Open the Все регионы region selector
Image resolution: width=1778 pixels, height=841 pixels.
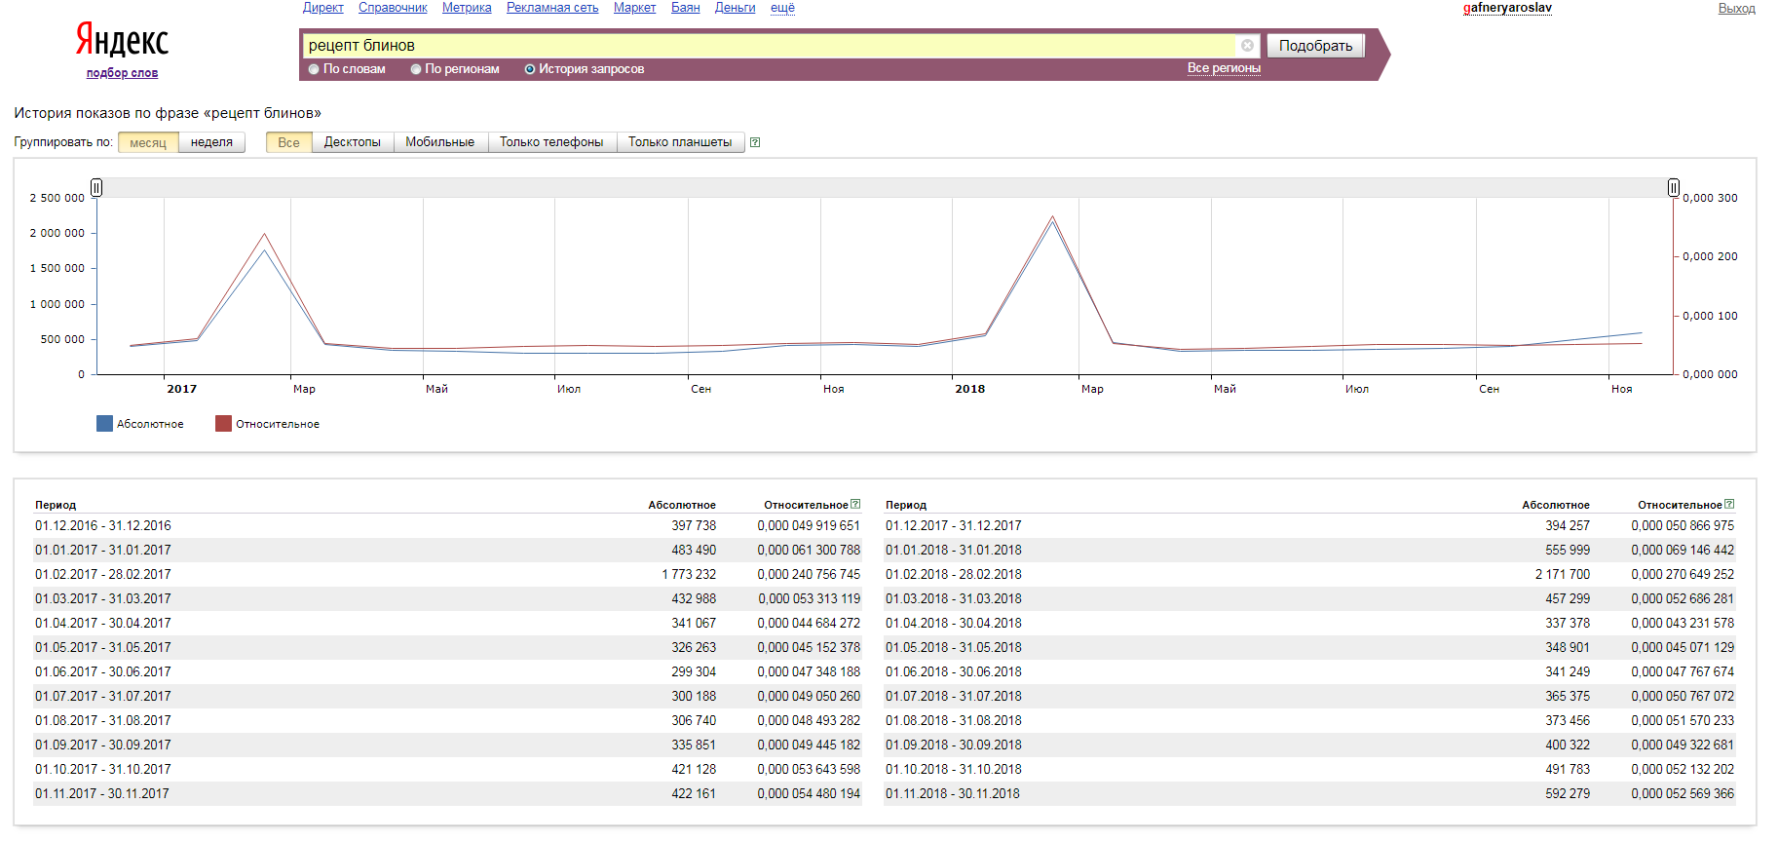1224,68
